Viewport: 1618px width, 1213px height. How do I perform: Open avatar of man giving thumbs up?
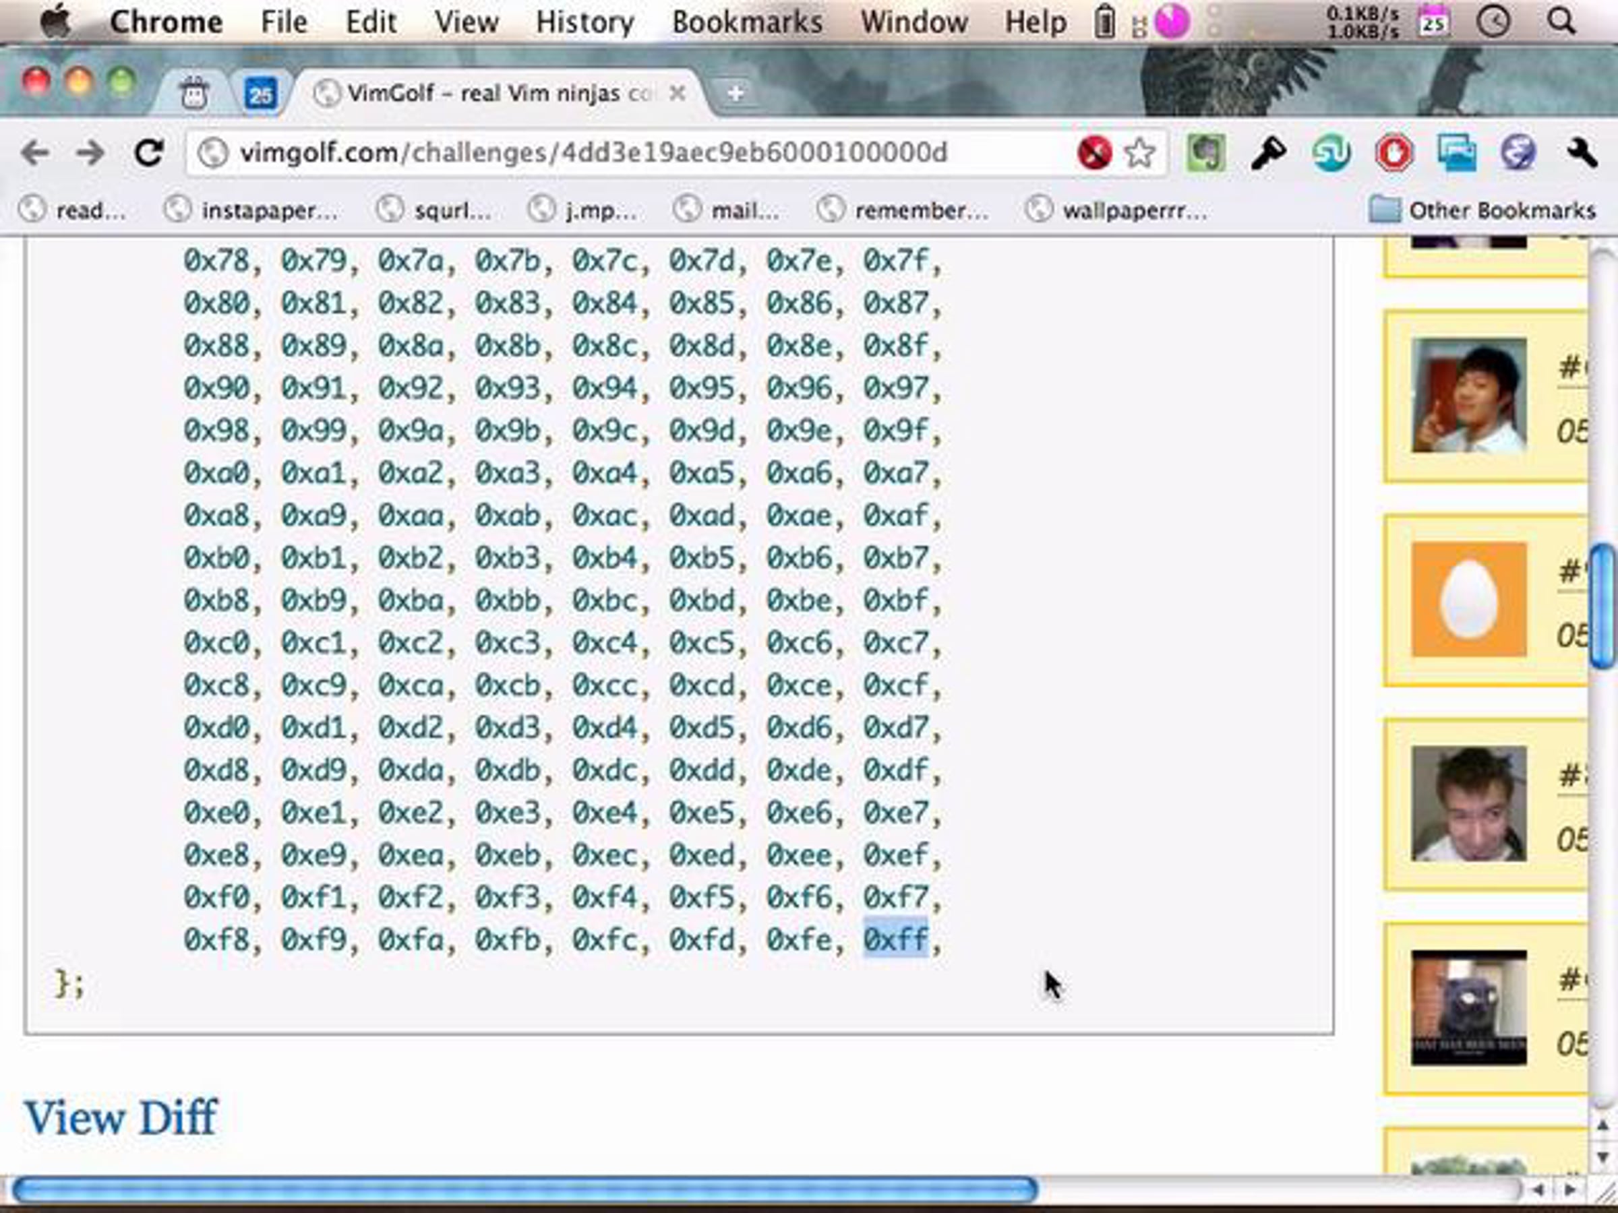coord(1469,396)
